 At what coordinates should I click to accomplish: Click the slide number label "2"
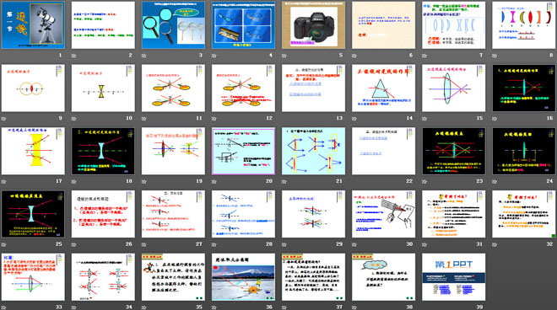click(130, 55)
